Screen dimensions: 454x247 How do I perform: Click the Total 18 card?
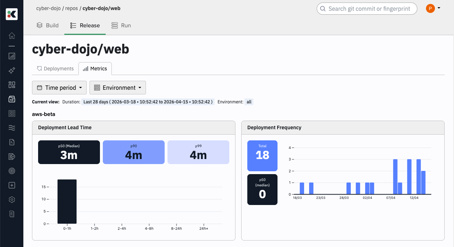(262, 156)
